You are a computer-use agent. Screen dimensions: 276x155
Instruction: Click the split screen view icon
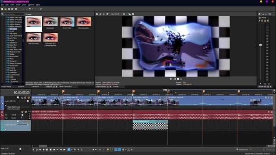coord(107,14)
